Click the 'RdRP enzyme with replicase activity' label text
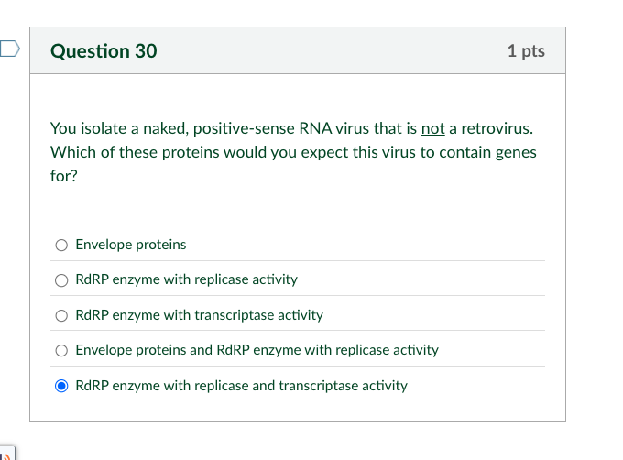Image resolution: width=623 pixels, height=460 pixels. click(x=186, y=279)
